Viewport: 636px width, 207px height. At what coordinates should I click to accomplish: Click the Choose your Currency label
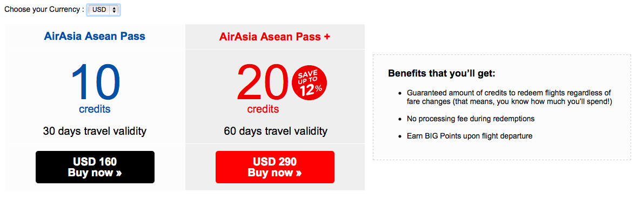(x=44, y=10)
